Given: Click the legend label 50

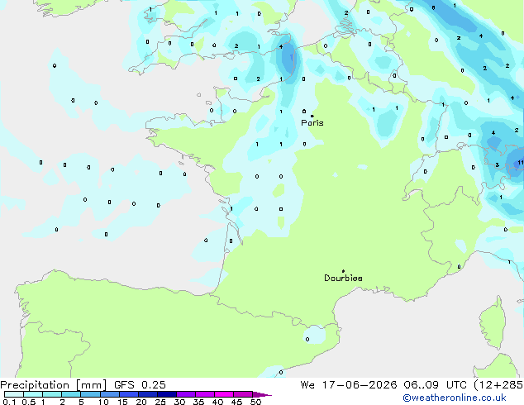Looking at the screenshot, I should click(255, 402).
